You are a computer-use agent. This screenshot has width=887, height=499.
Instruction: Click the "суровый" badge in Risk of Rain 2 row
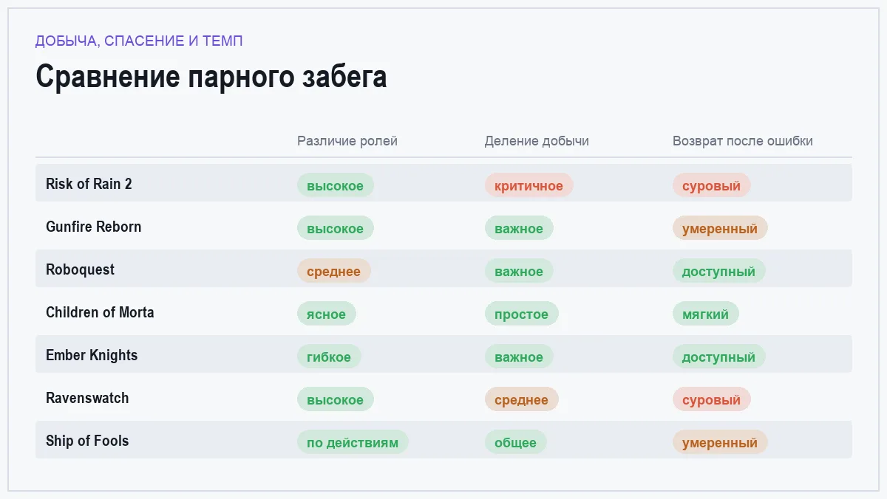(x=712, y=185)
